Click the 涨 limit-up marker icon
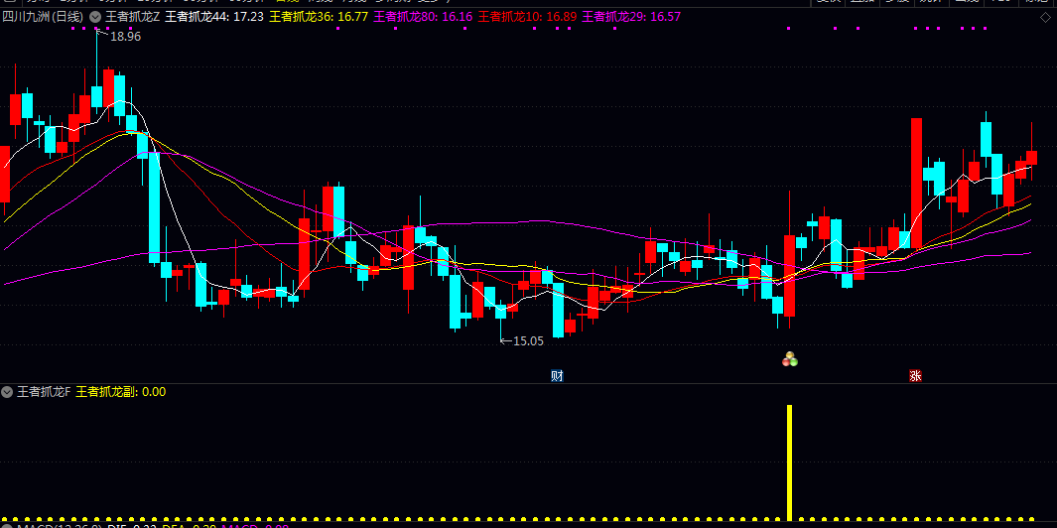Screen dimensions: 1057x528 pos(915,375)
